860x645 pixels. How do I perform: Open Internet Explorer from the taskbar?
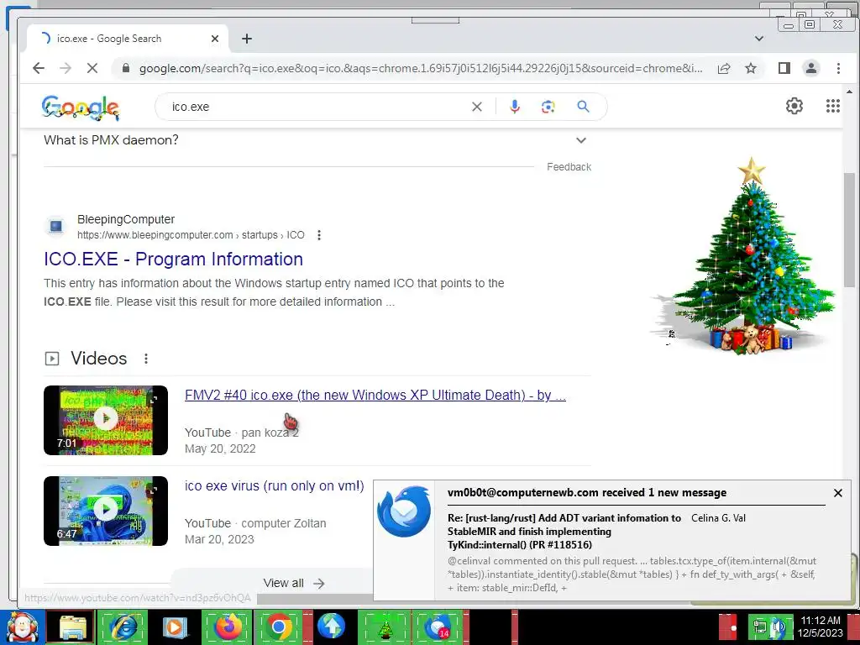(x=123, y=627)
